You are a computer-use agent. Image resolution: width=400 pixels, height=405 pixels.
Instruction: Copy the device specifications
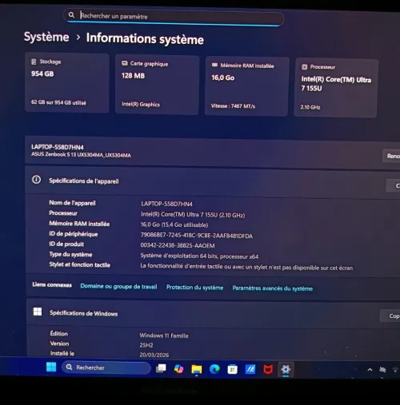coord(393,185)
